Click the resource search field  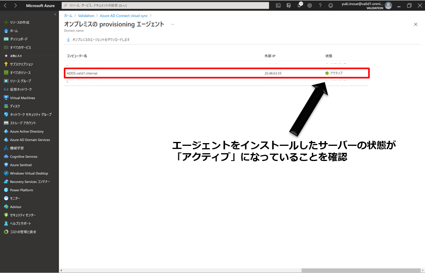tap(165, 5)
